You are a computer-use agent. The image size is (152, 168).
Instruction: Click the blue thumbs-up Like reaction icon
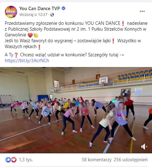click(8, 160)
